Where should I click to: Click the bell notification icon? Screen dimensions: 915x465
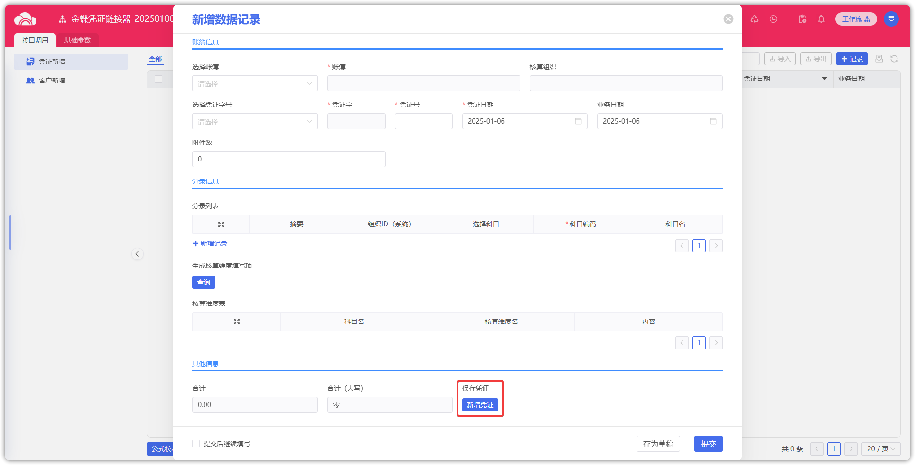pos(821,19)
